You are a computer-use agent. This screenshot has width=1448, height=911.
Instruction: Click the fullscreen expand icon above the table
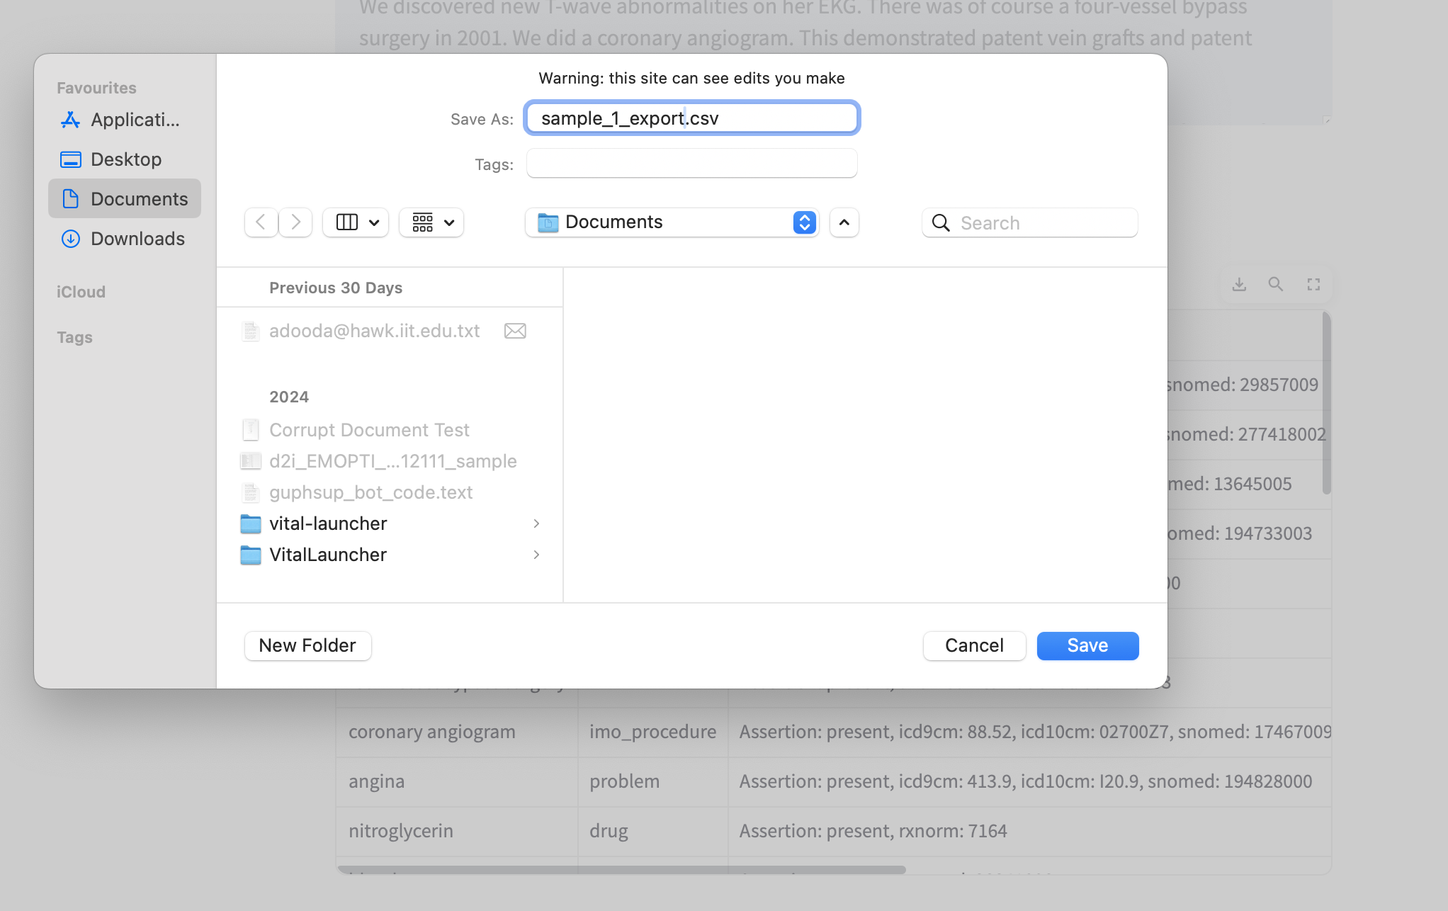1313,285
